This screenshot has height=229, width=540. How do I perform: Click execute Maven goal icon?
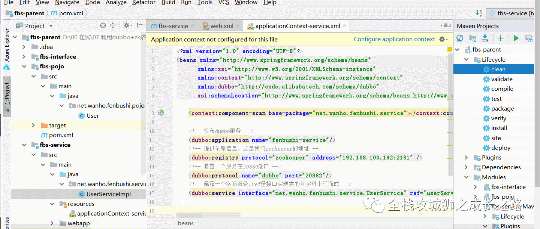pyautogui.click(x=529, y=38)
